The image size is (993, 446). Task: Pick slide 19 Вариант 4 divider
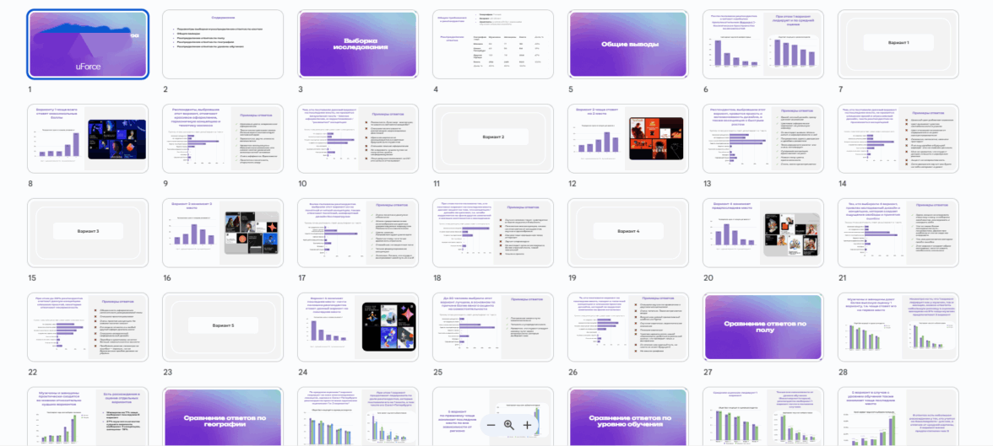[628, 233]
